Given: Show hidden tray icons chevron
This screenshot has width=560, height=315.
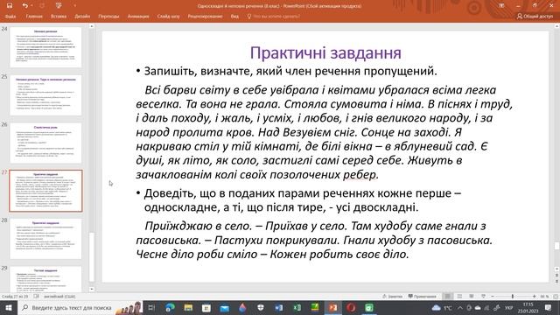Looking at the screenshot, I should (x=460, y=307).
